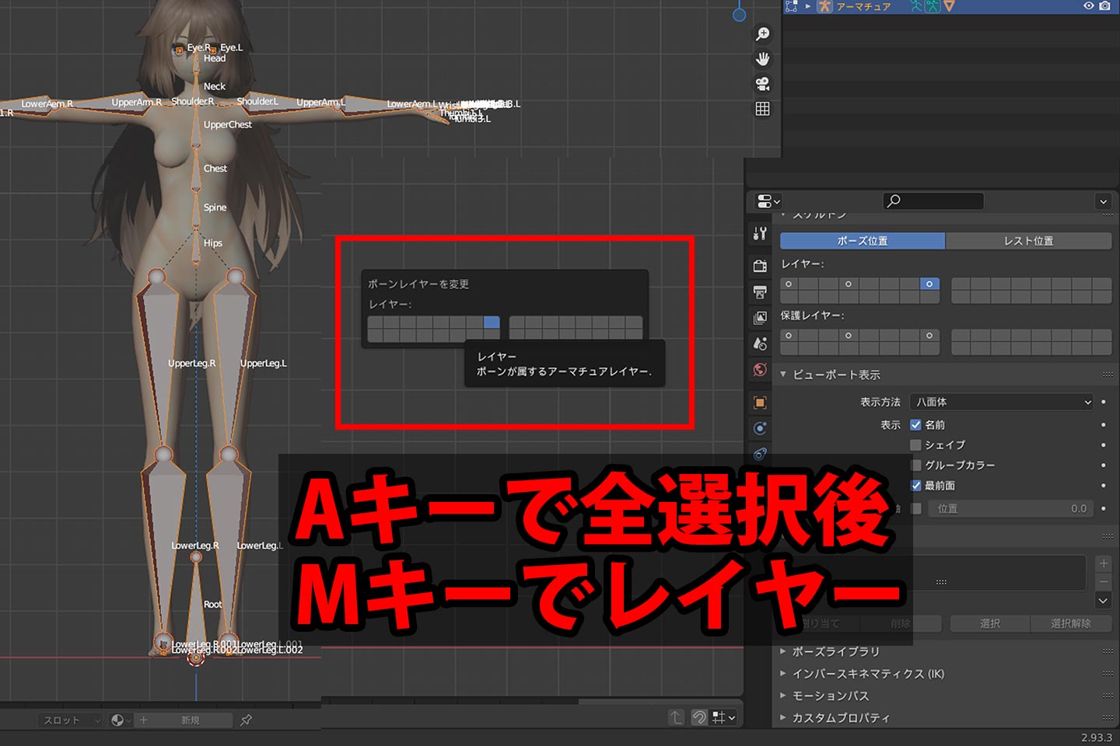Disable the 最前面 checkbox

[x=915, y=485]
